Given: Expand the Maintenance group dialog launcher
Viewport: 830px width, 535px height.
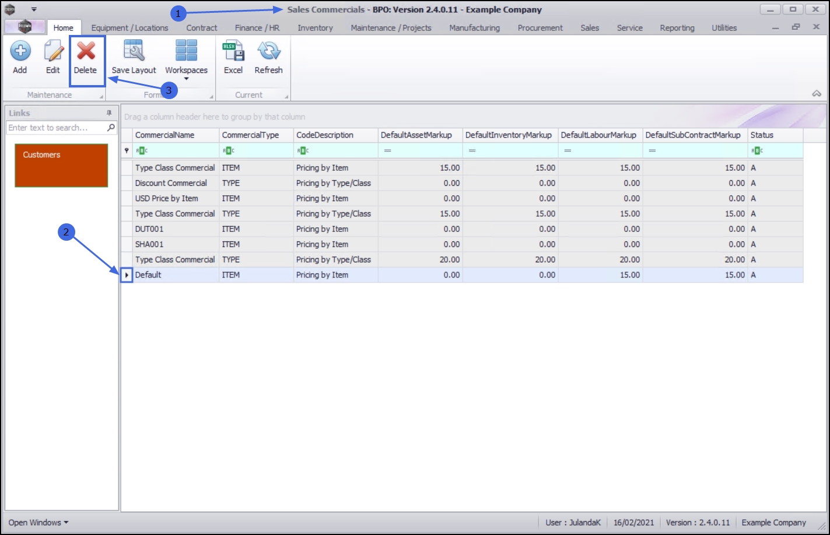Looking at the screenshot, I should point(101,97).
